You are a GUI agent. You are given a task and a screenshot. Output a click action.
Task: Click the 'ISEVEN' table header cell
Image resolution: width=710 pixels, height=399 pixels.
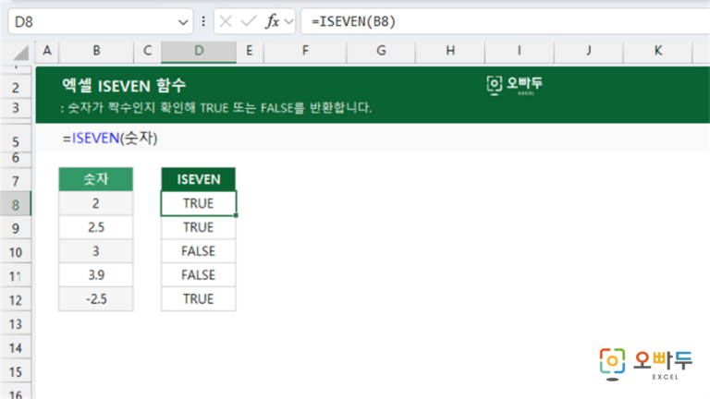pos(199,179)
